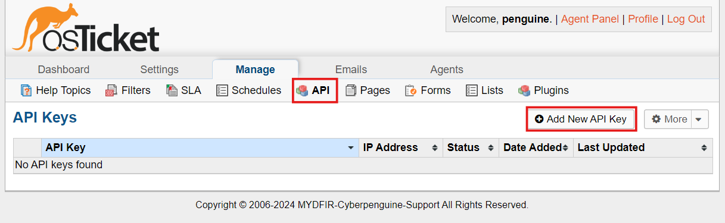Switch to the Agents tab
The image size is (725, 223).
coord(447,70)
